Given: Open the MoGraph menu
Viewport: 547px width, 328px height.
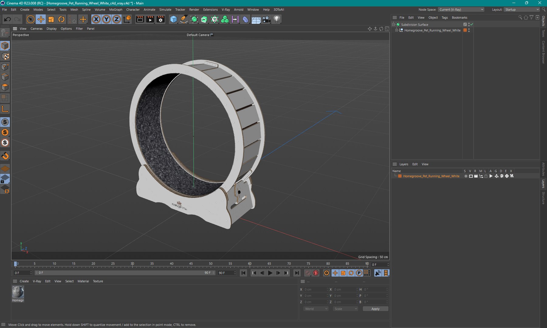Looking at the screenshot, I should click(x=115, y=10).
